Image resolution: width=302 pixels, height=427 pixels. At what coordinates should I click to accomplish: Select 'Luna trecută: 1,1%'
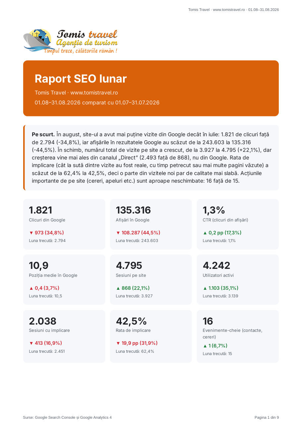click(219, 241)
